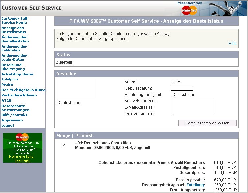Open Änderung der Bestellerdaten page
The height and width of the screenshot is (193, 248).
(x=15, y=39)
